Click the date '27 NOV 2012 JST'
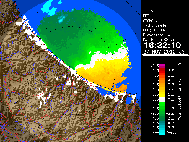 165,52
